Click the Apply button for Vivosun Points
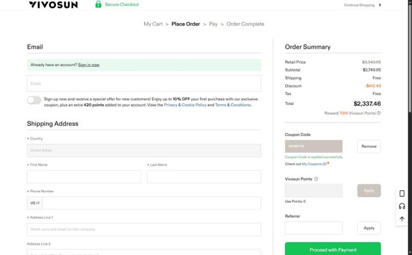412x255 pixels. coord(369,191)
